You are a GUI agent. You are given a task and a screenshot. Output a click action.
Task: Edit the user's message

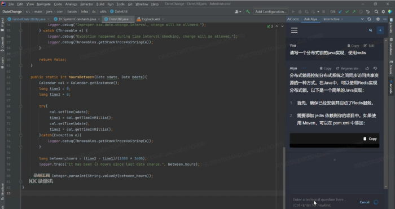point(369,46)
